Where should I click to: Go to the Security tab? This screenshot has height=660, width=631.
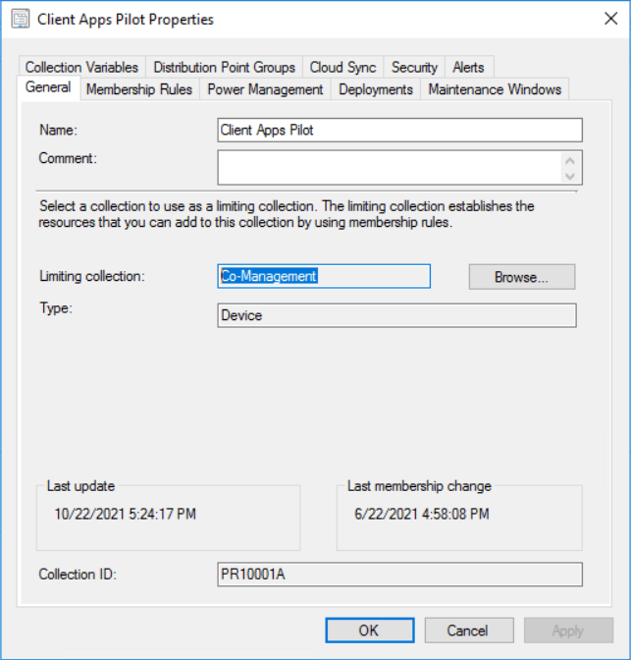point(414,67)
